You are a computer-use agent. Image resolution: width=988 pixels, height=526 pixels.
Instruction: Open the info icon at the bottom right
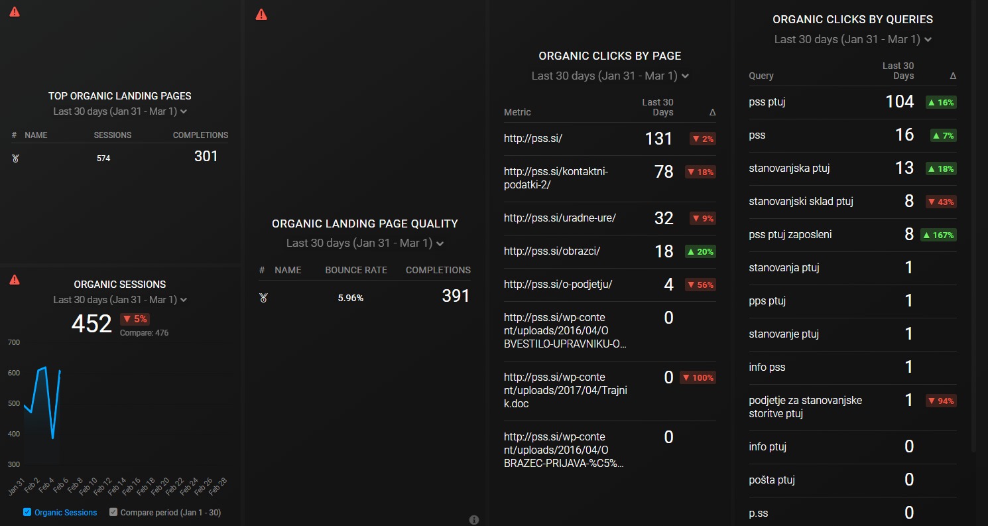click(474, 520)
